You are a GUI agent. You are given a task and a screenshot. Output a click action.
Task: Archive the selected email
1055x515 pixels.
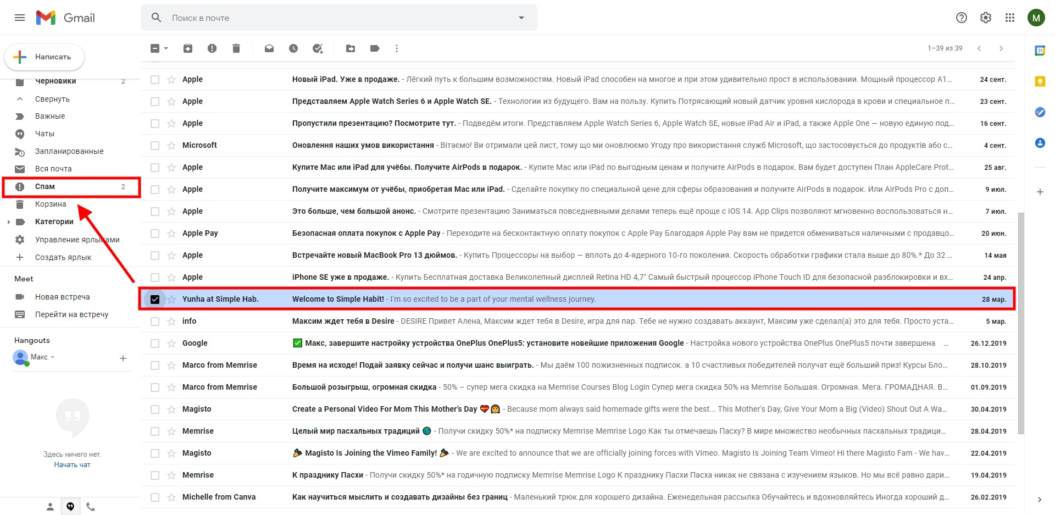point(188,48)
